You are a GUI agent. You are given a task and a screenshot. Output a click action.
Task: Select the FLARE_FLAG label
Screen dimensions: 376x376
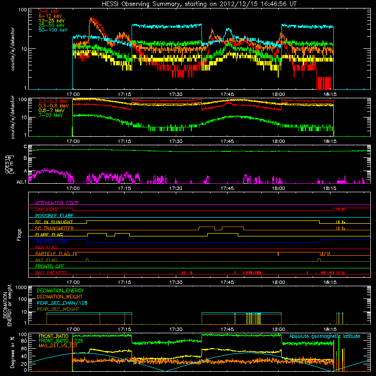click(x=49, y=235)
